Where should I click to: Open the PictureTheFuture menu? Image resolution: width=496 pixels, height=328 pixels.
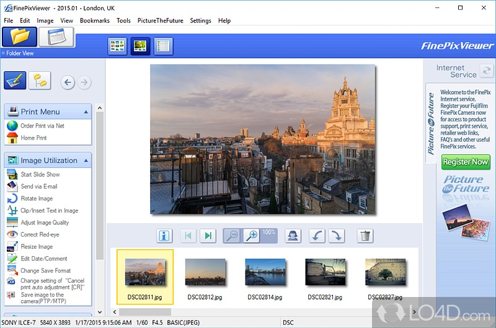[x=161, y=20]
